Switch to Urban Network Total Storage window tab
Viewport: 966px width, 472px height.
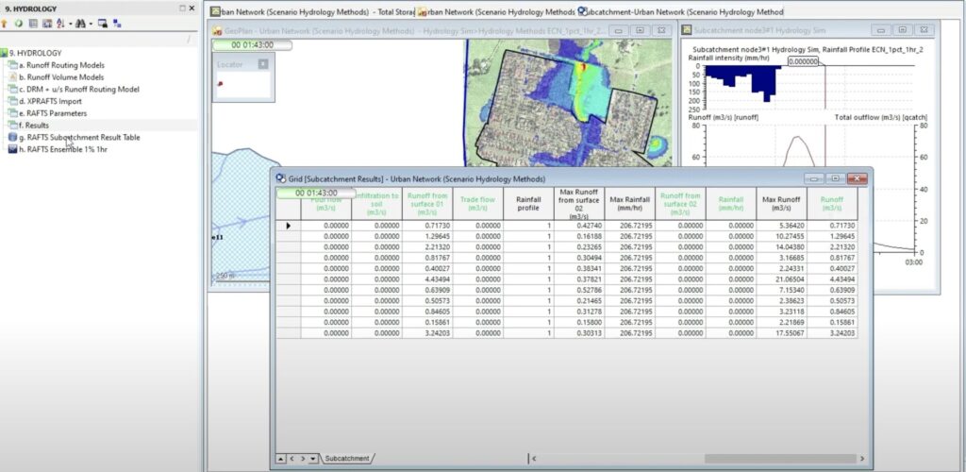pos(311,12)
